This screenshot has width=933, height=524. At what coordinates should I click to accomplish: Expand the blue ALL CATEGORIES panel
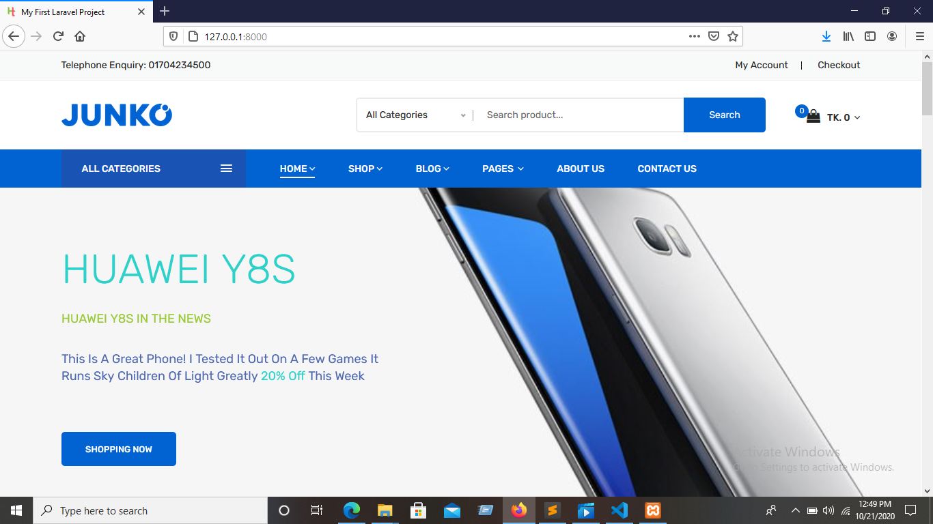(x=154, y=169)
